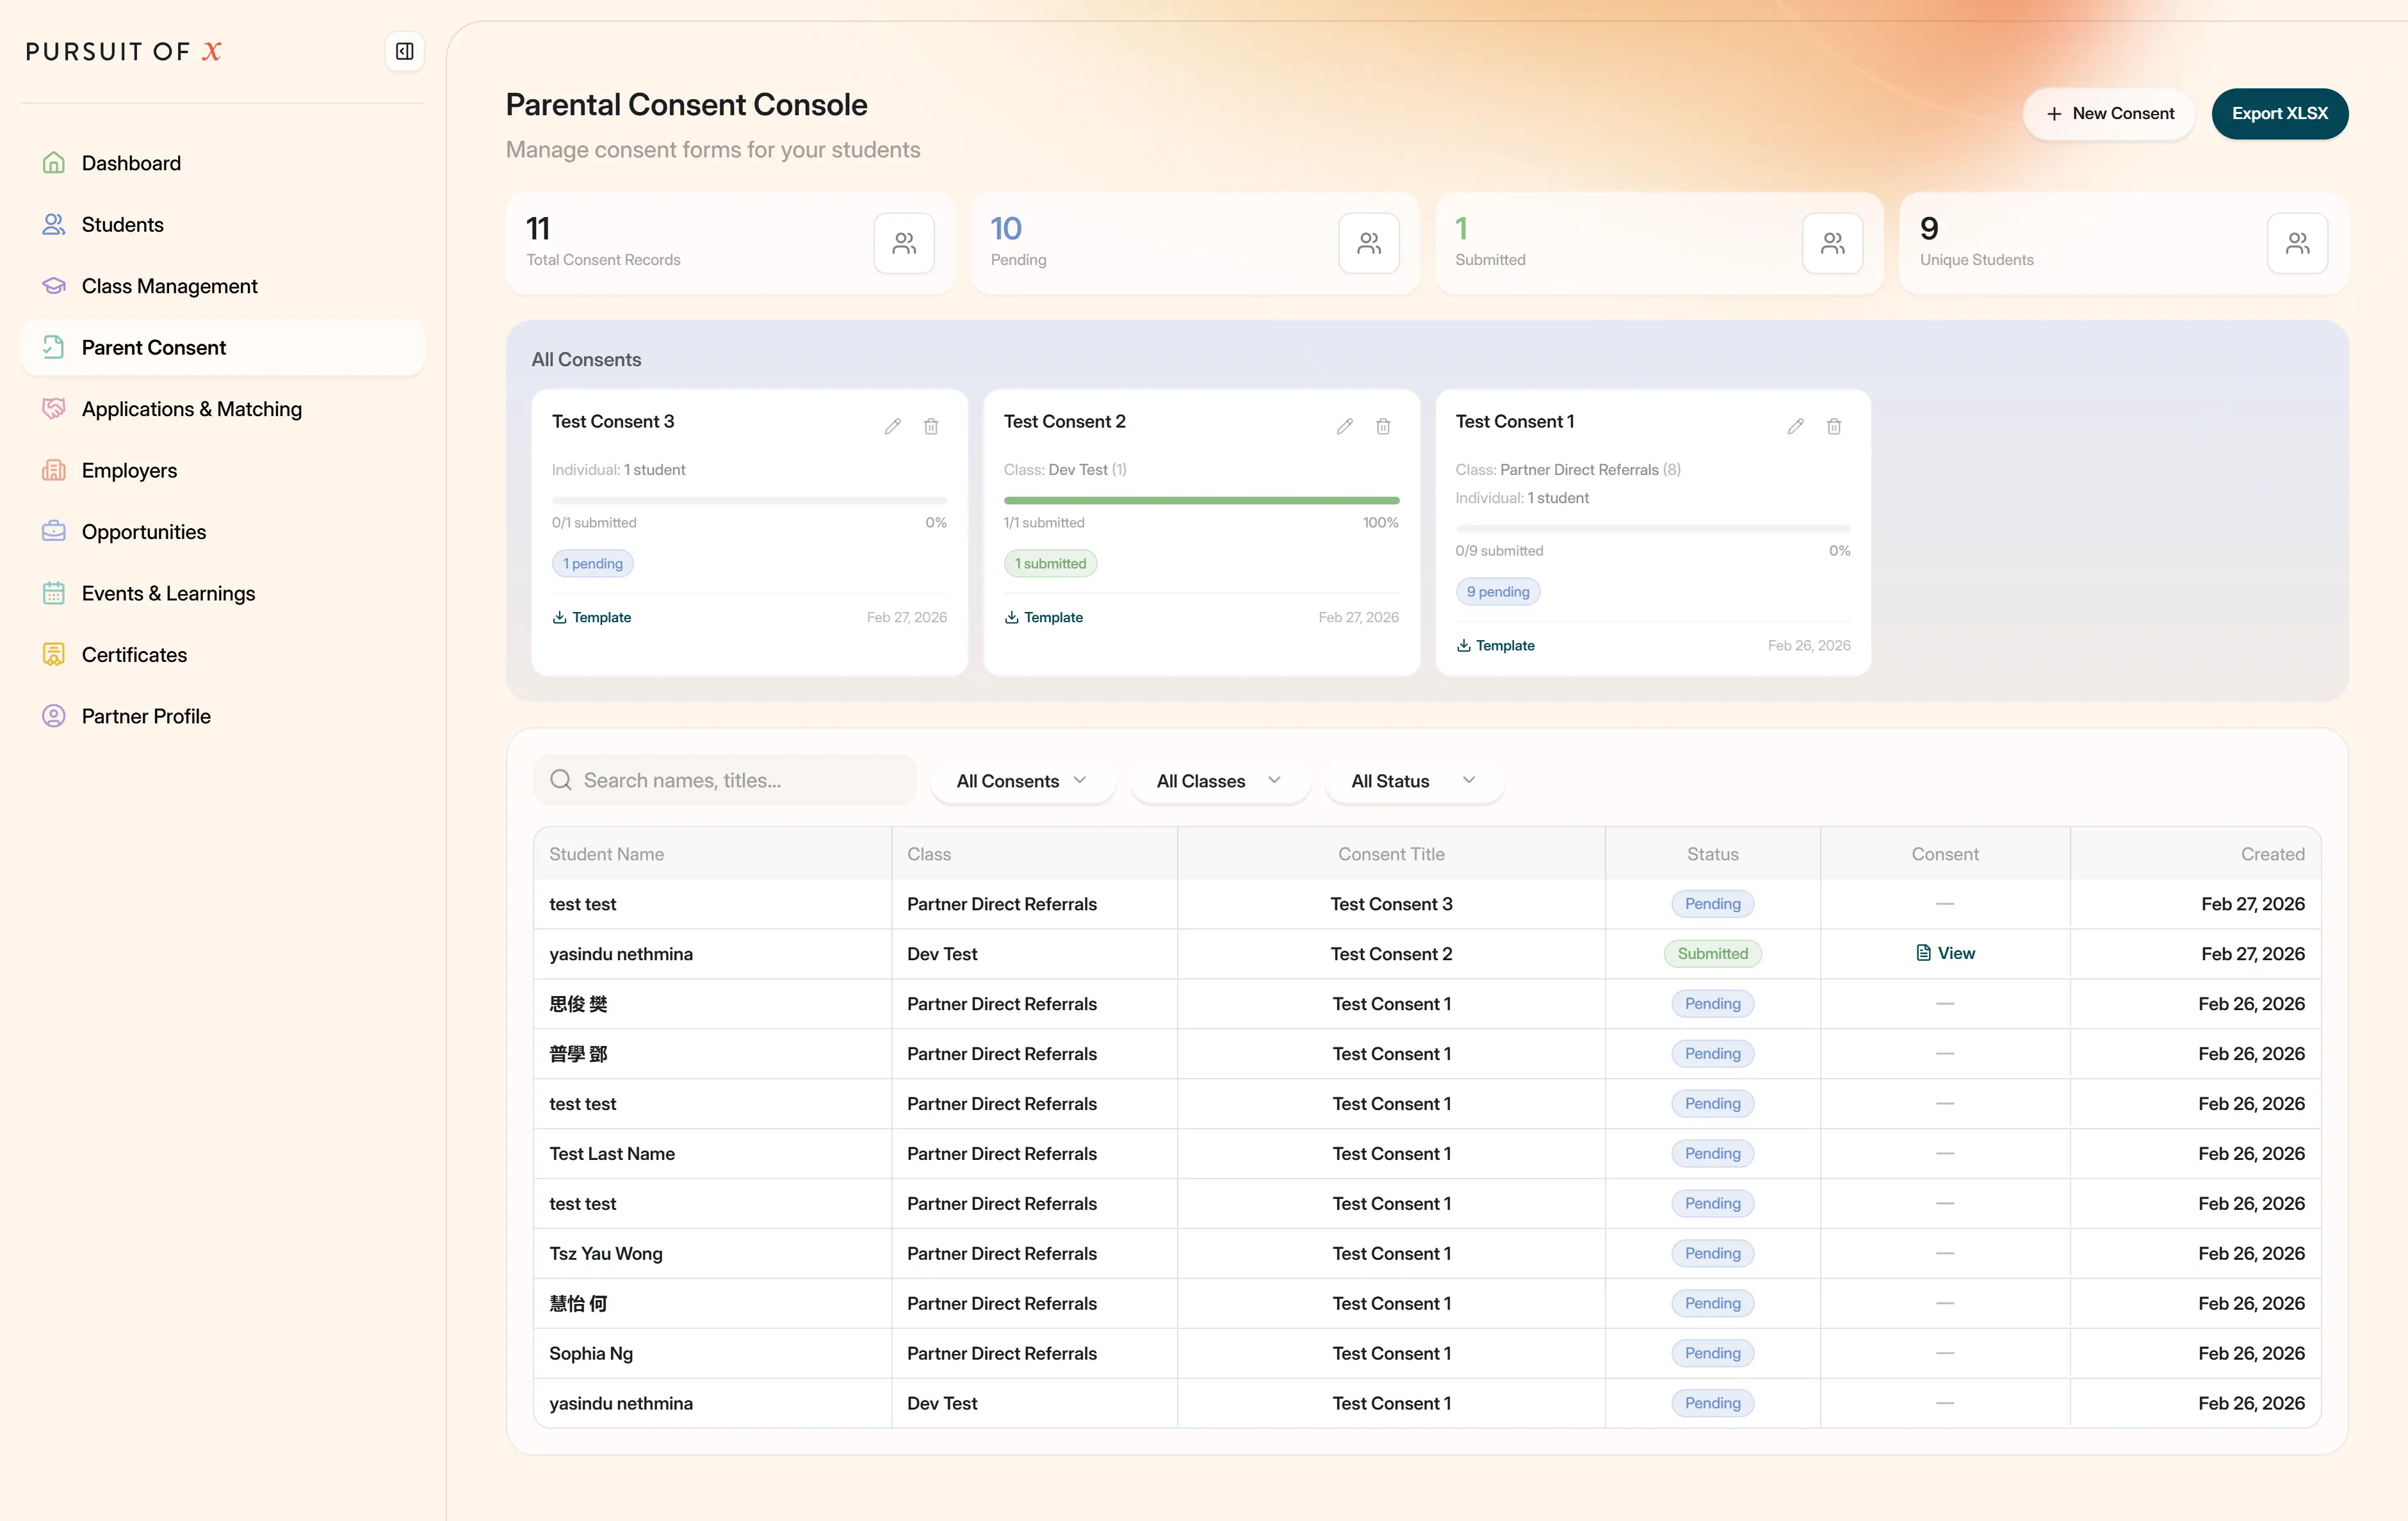Click people icon in Unique Students card

pyautogui.click(x=2298, y=243)
